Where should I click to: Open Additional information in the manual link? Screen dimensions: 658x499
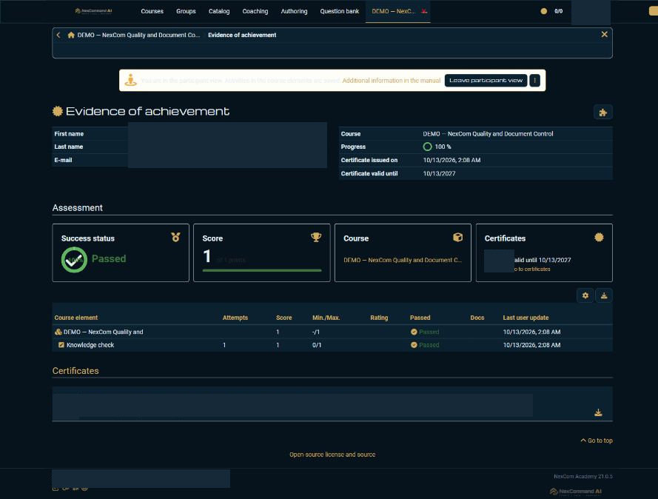pyautogui.click(x=392, y=81)
